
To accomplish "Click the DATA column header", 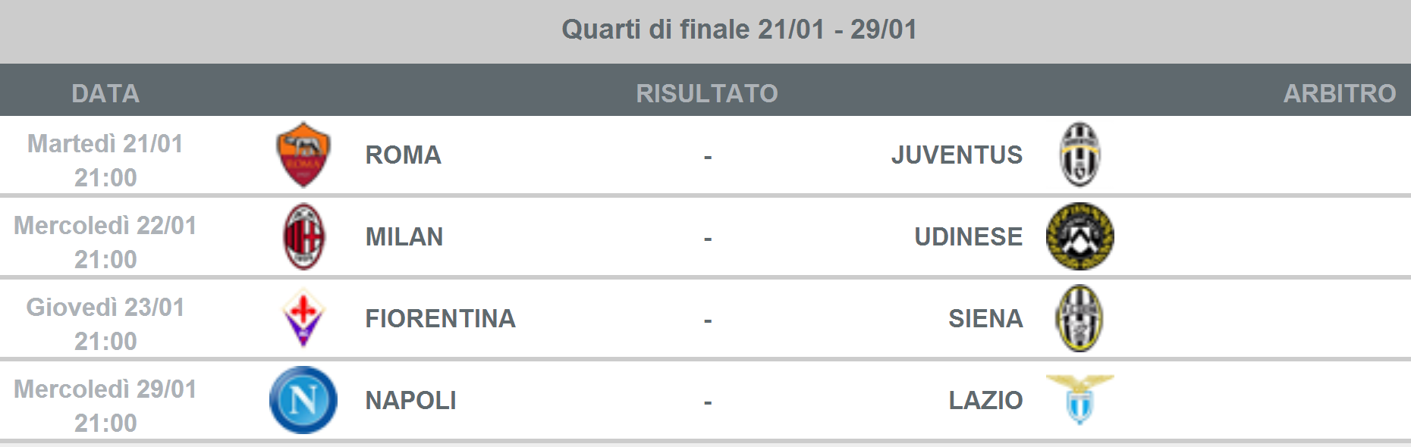I will pos(105,93).
